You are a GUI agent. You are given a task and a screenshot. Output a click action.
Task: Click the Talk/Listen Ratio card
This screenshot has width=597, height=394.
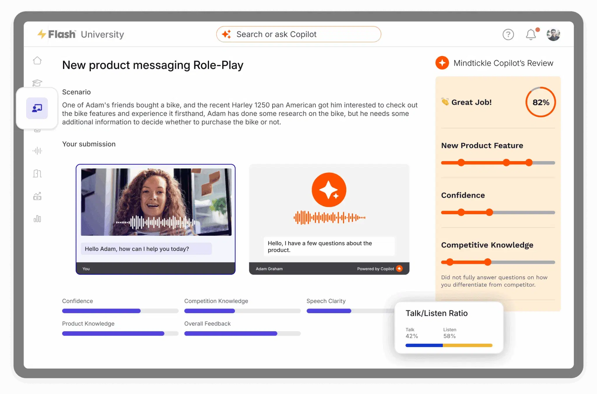click(x=449, y=327)
